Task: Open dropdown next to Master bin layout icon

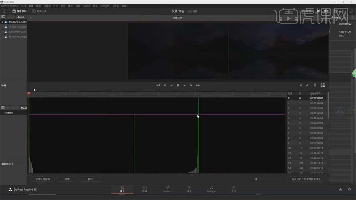Action: click(x=8, y=108)
